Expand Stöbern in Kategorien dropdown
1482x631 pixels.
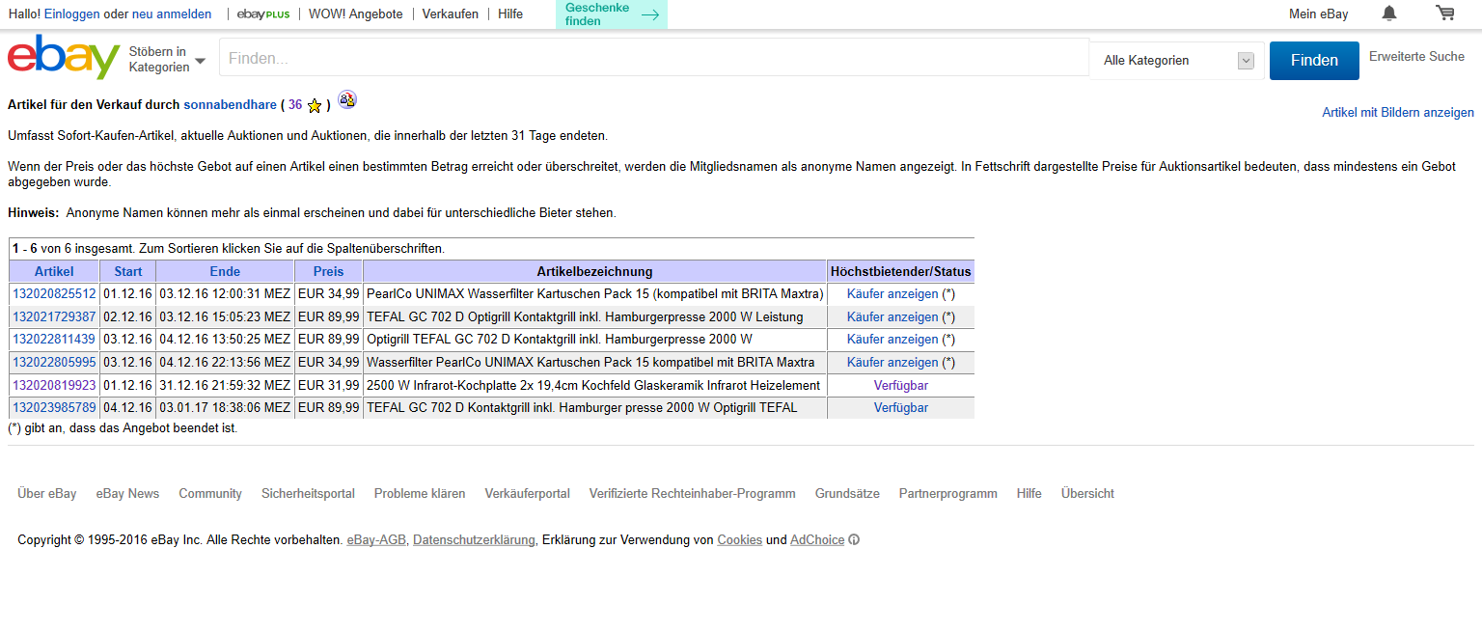(x=167, y=59)
